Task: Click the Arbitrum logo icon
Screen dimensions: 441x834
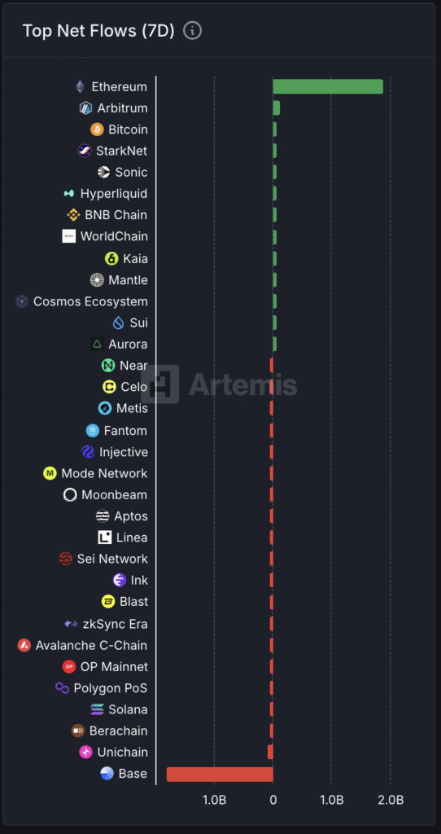Action: pos(86,108)
